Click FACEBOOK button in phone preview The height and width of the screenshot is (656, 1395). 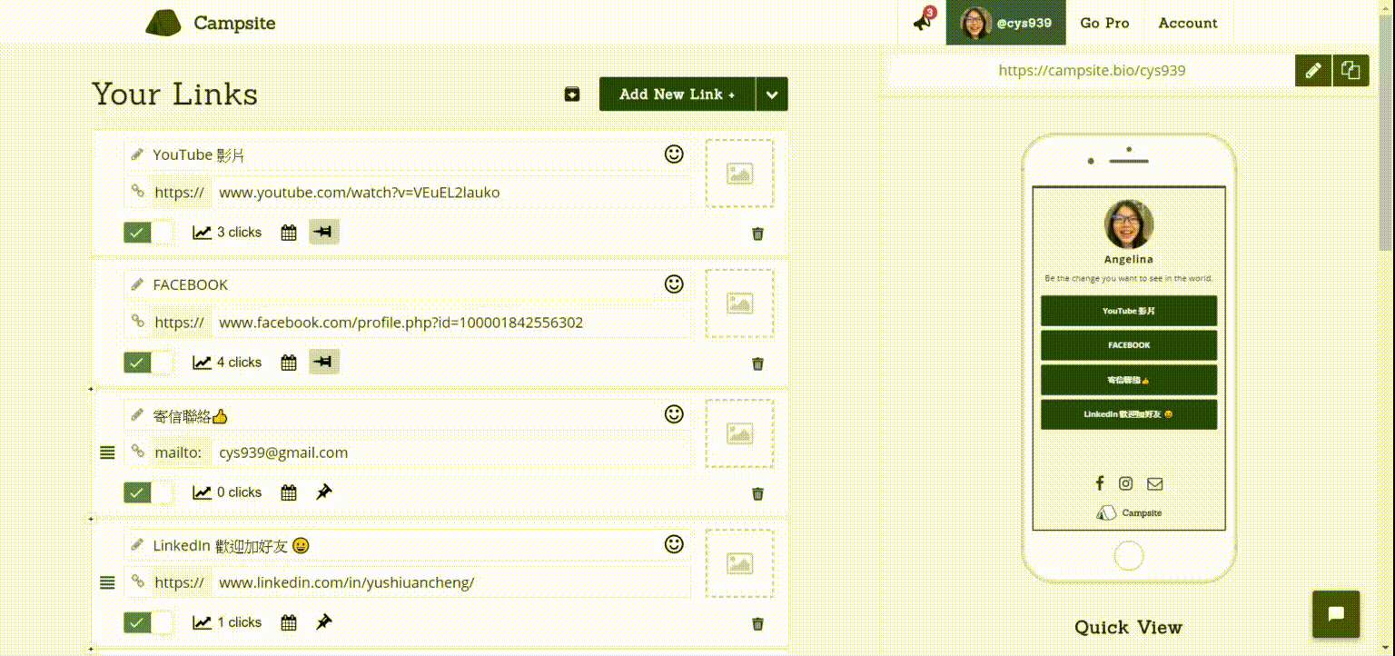tap(1129, 345)
